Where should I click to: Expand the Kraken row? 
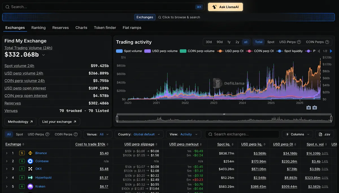[6, 186]
